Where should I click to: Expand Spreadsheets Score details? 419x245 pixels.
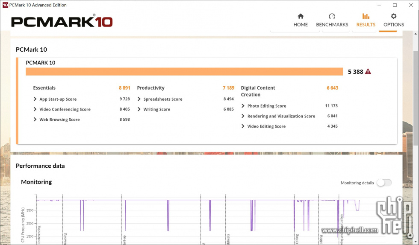(x=139, y=99)
